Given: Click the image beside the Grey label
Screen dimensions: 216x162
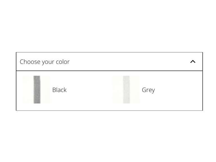Looking at the screenshot, I should pos(126,90).
